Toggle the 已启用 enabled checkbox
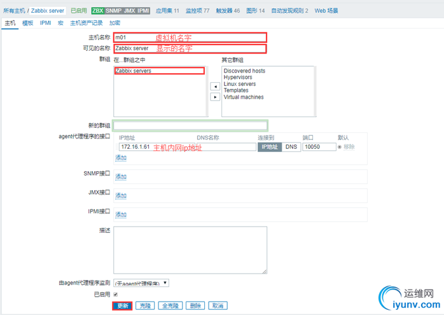 pos(116,295)
